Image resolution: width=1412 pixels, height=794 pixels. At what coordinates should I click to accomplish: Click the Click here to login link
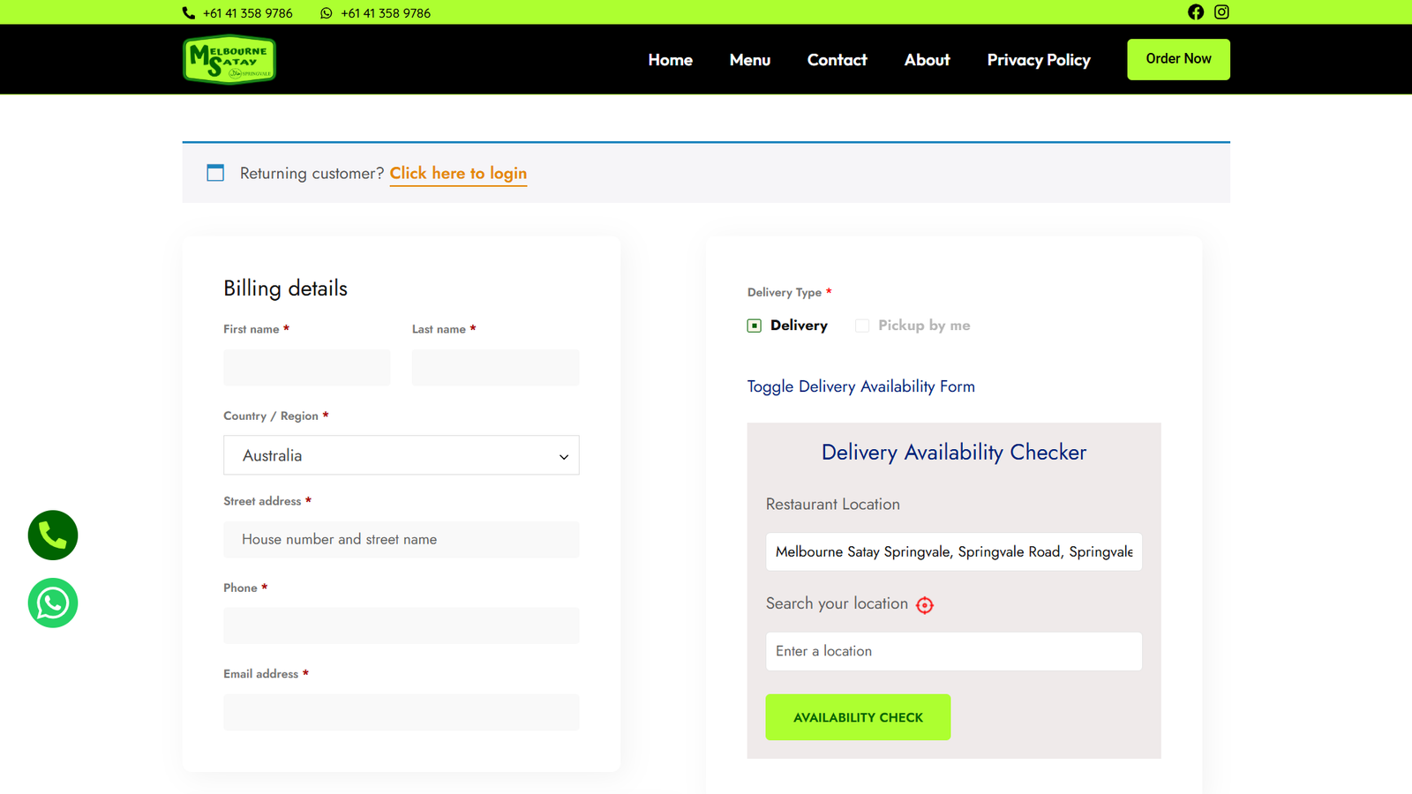pos(458,173)
